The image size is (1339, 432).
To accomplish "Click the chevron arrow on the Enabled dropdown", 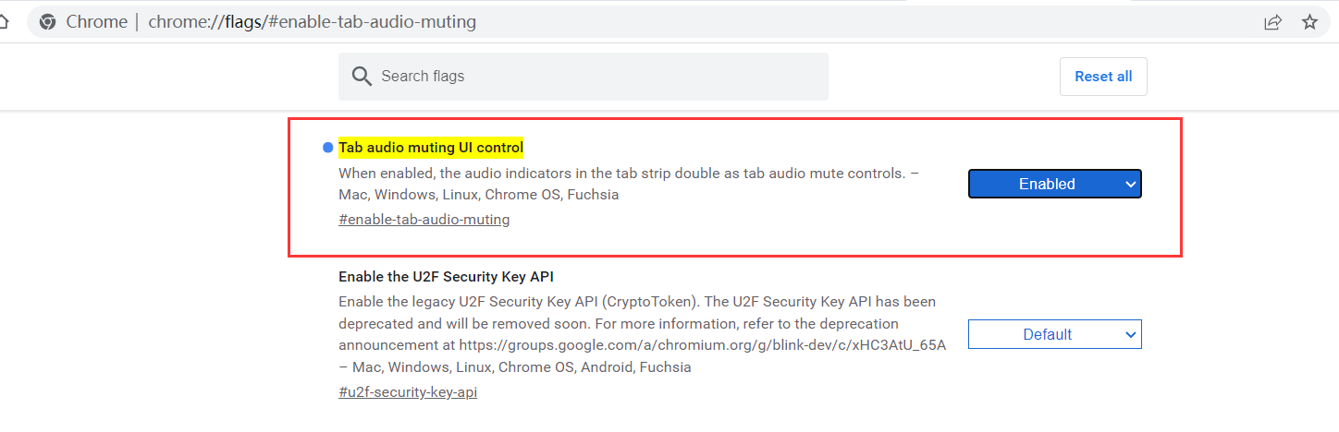I will point(1130,184).
